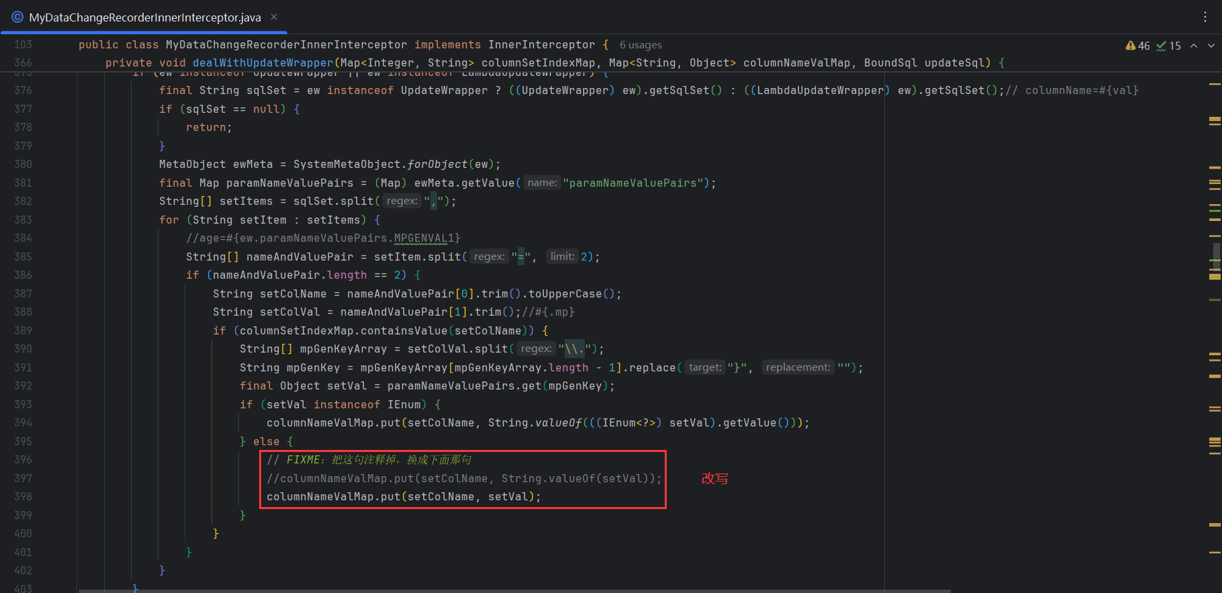Screen dimensions: 1222x593
Task: Click the dealWithUpdateWrapper method name
Action: (x=263, y=62)
